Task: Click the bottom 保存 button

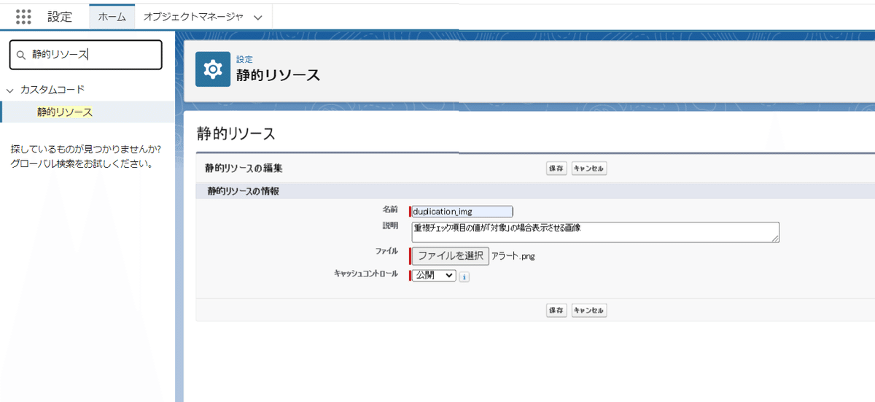Action: 556,310
